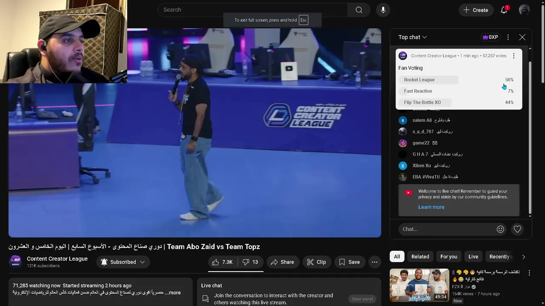Close the live chat panel

[522, 37]
